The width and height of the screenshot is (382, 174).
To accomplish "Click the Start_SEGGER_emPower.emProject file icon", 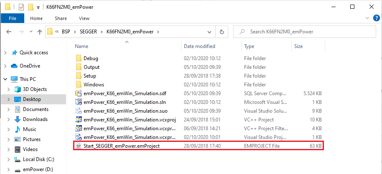I will pyautogui.click(x=78, y=146).
